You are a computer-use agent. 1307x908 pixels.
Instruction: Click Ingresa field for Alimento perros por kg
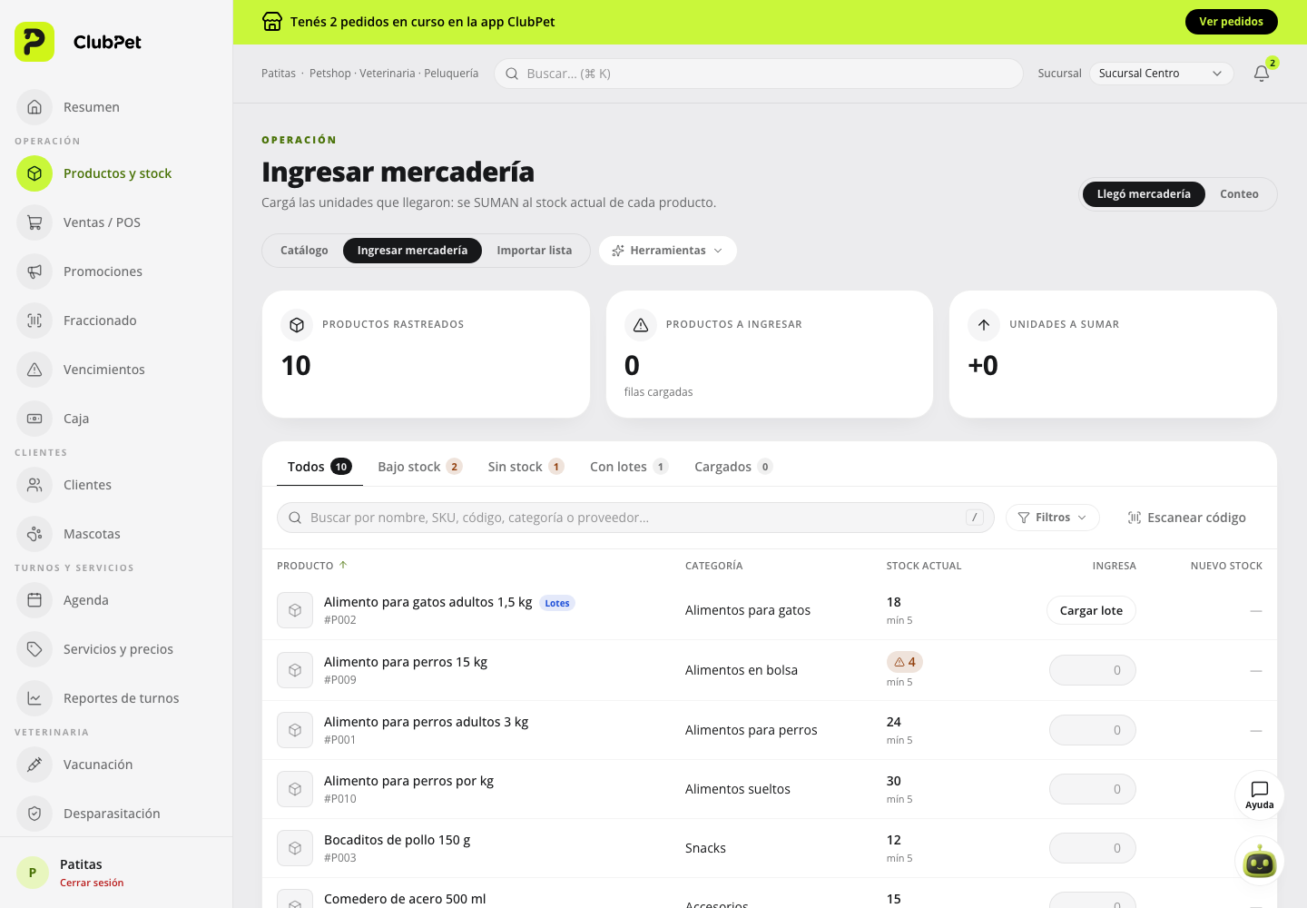(x=1093, y=789)
